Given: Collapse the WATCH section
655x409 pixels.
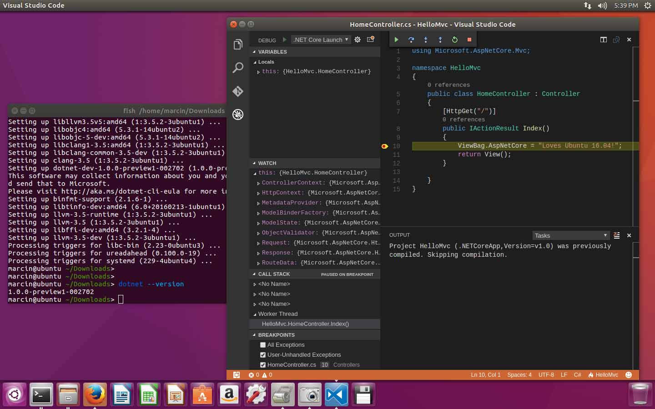Looking at the screenshot, I should point(254,163).
